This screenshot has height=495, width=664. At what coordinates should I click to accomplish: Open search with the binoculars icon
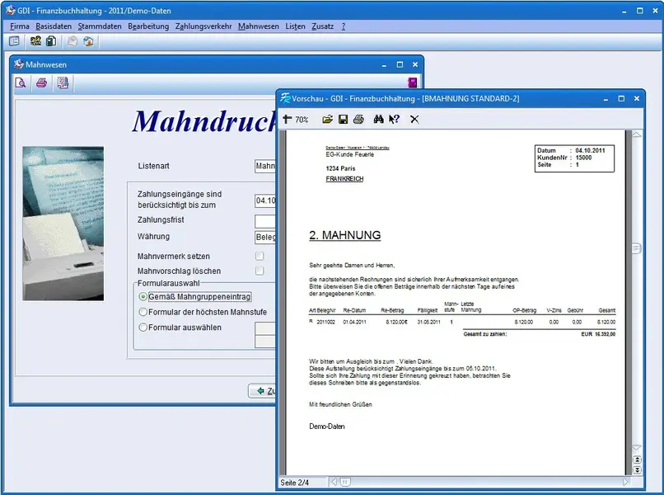[x=379, y=120]
